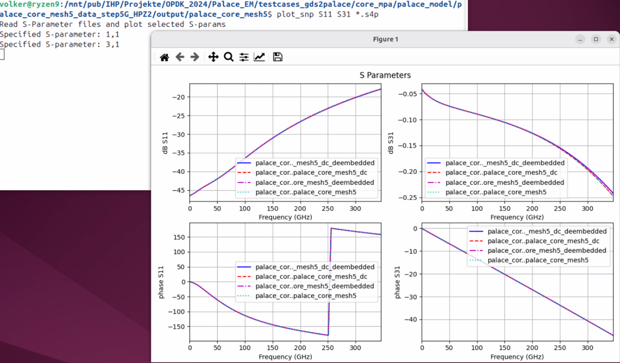Image resolution: width=620 pixels, height=363 pixels.
Task: Click the 'dB S11' y-axis label
Action: click(x=165, y=142)
